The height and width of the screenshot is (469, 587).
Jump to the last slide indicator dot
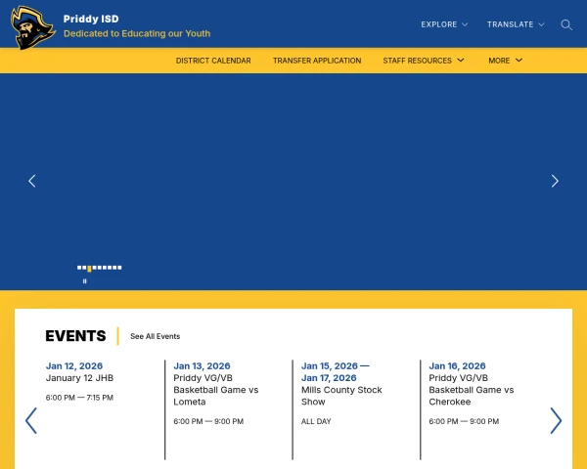click(119, 268)
